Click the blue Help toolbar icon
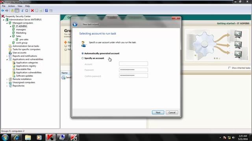The height and width of the screenshot is (141, 252). coord(46,11)
